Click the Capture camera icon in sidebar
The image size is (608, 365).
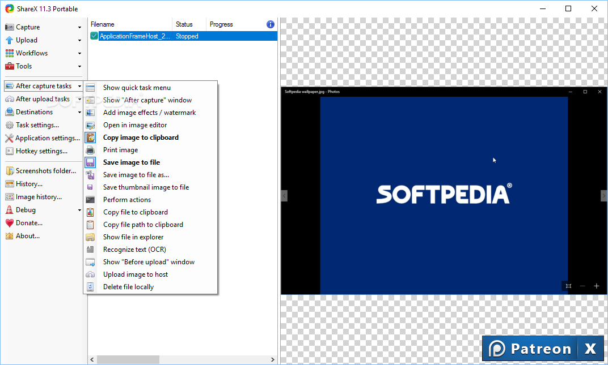tap(9, 27)
